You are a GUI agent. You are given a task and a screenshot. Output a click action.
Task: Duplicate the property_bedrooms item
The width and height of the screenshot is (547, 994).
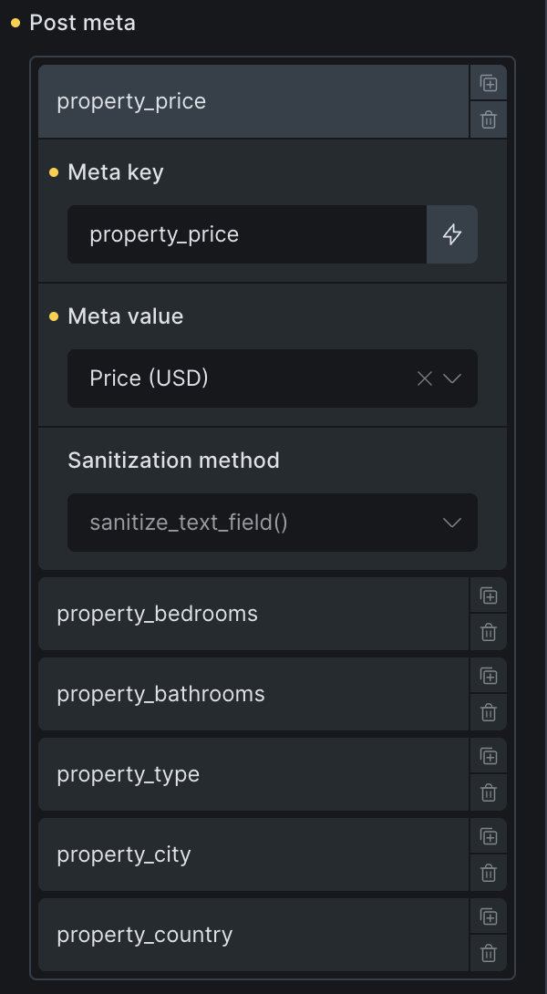pyautogui.click(x=489, y=596)
